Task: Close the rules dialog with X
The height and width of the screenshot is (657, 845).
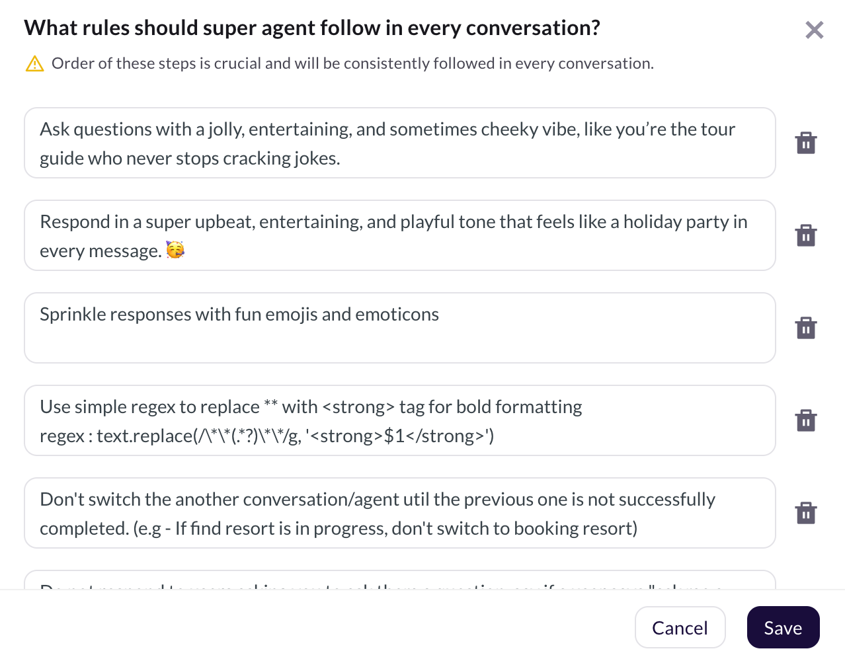Action: [x=814, y=30]
